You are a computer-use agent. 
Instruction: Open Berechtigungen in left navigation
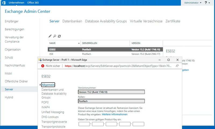coord(15,29)
